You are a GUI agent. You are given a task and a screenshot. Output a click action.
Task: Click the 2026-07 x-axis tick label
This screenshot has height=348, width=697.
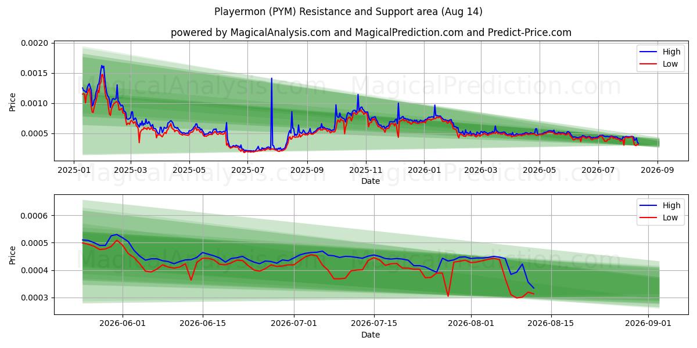[x=598, y=171]
